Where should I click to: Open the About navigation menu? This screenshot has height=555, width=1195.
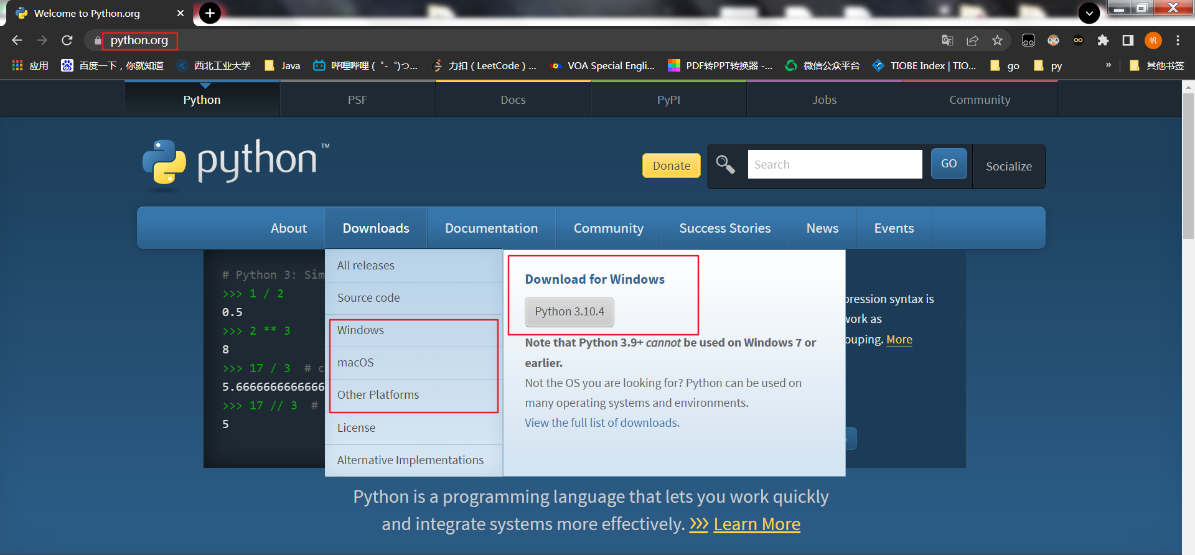click(289, 228)
